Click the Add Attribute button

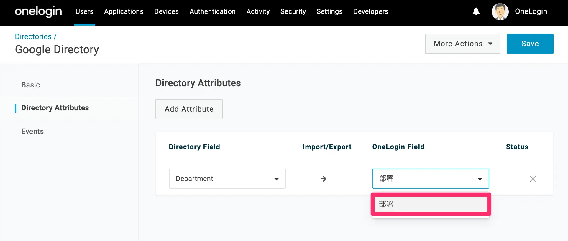coord(189,109)
